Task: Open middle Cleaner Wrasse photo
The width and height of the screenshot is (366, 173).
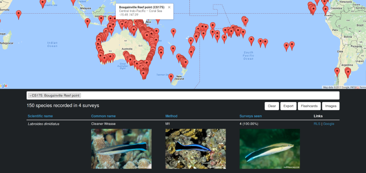Action: (x=196, y=149)
